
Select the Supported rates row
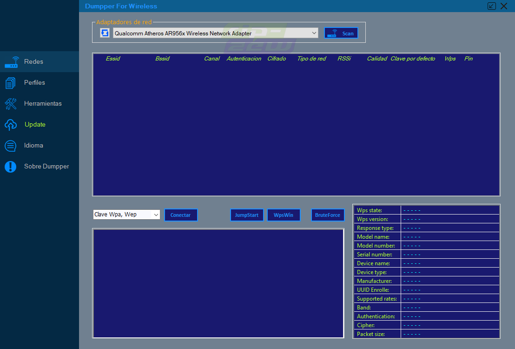tap(426, 299)
